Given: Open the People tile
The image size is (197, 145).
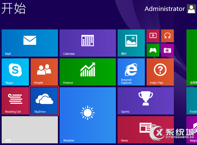Looking at the screenshot, I should (44, 72).
